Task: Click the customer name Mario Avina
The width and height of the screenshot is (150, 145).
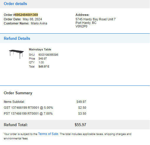Action: 39,23
